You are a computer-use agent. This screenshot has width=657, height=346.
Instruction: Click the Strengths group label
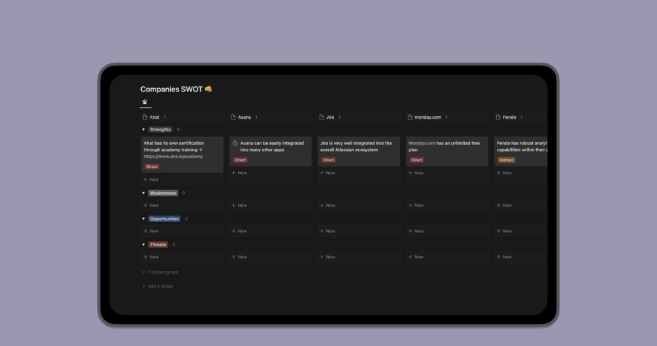click(x=160, y=130)
